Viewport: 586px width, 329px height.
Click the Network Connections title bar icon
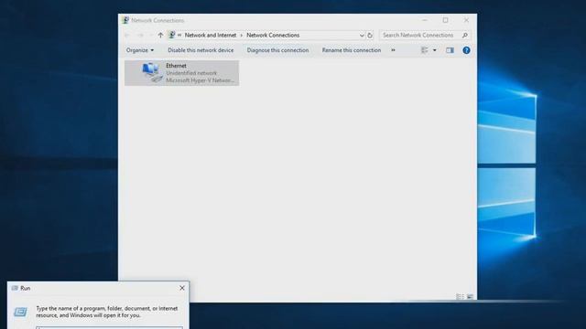coord(125,20)
